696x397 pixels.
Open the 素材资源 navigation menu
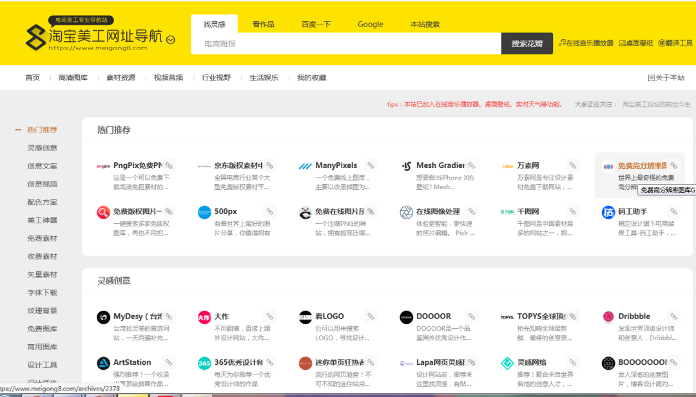point(121,78)
